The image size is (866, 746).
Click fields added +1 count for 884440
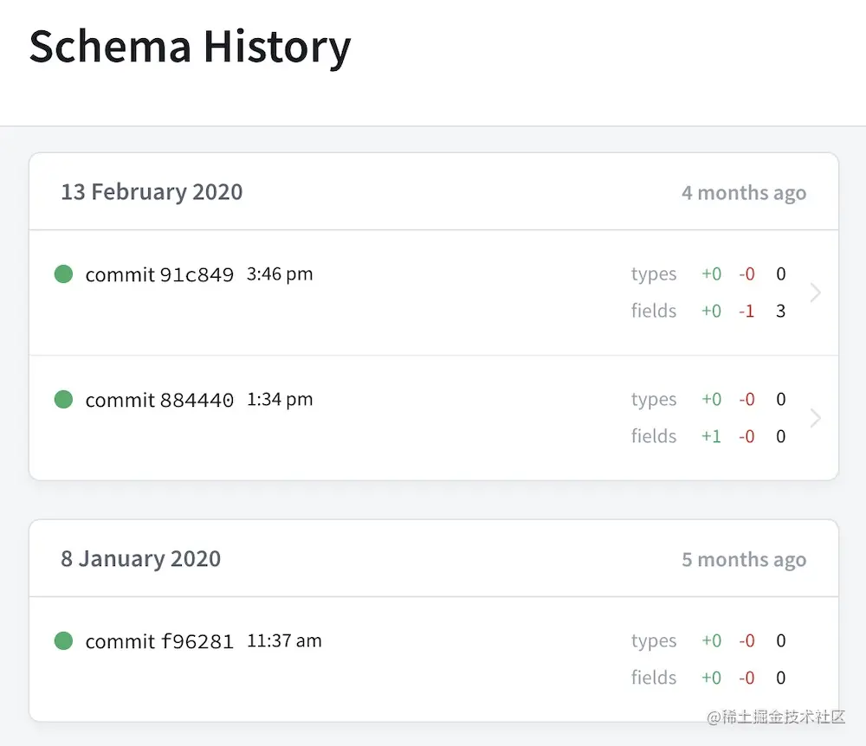(711, 436)
